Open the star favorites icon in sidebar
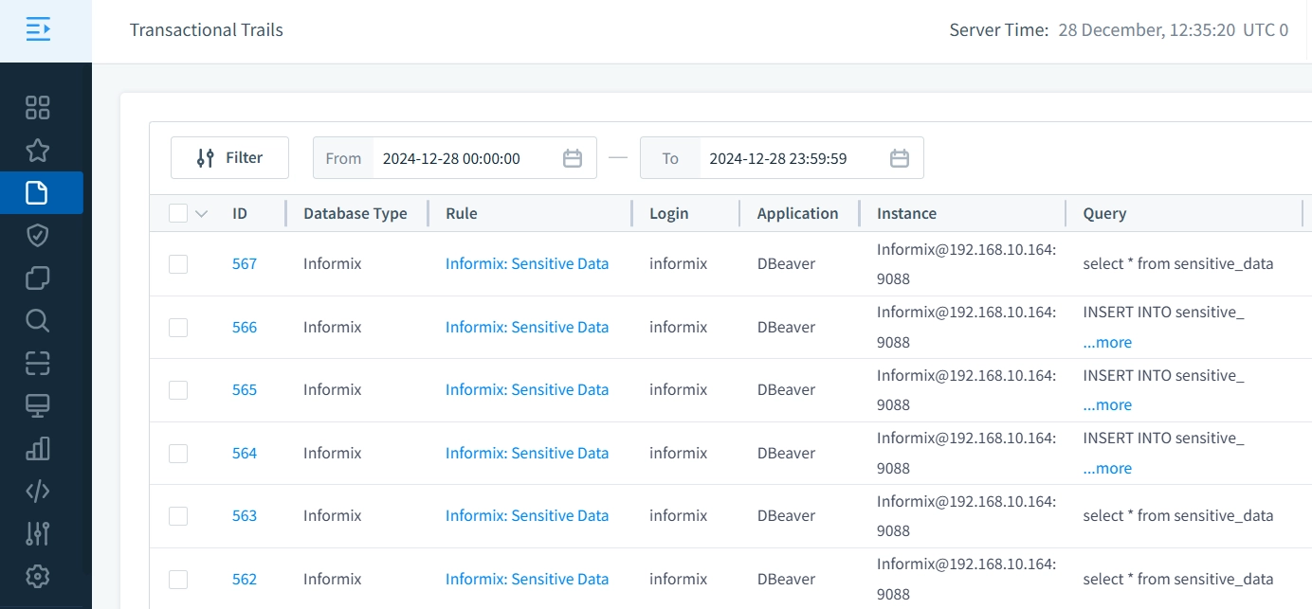 38,151
